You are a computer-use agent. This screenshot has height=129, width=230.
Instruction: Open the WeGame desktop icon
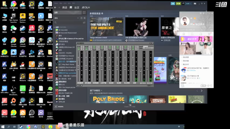[23, 77]
